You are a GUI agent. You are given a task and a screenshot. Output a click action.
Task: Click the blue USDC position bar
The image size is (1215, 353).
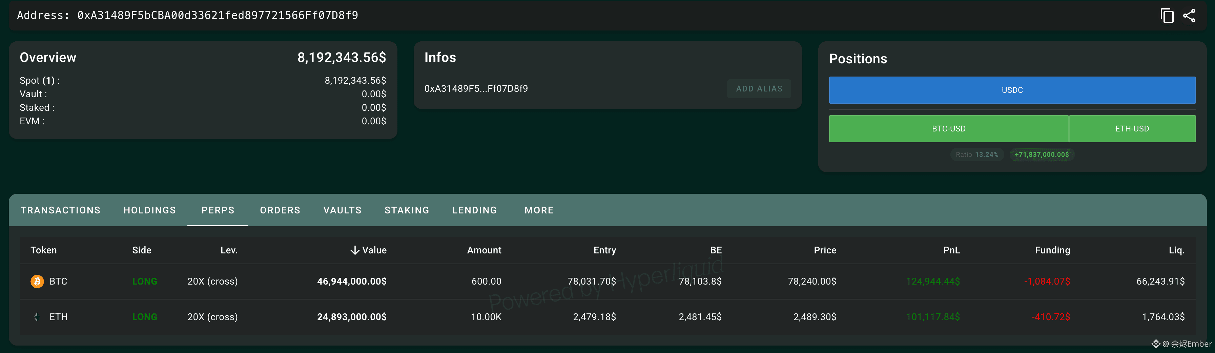click(1012, 90)
